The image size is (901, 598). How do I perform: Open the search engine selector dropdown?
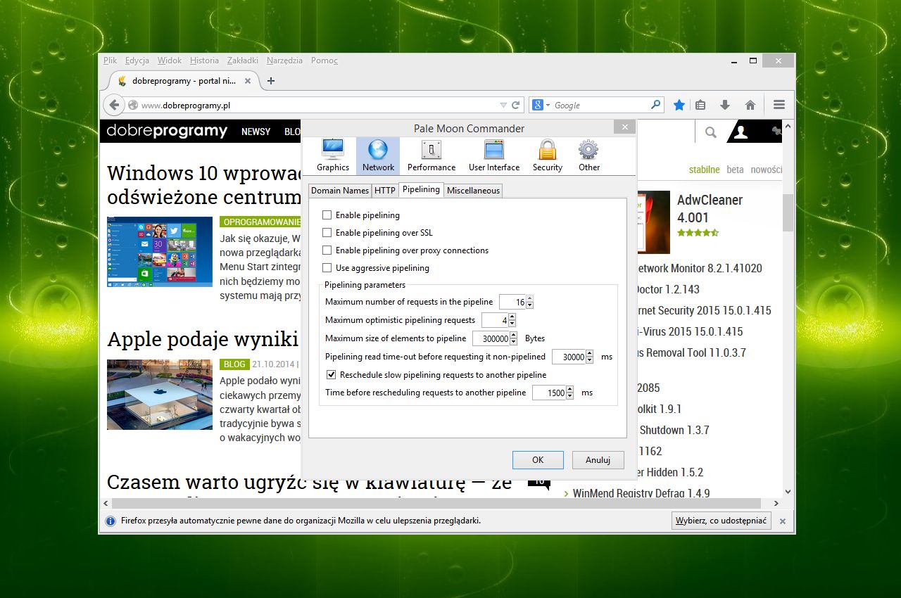pos(548,106)
